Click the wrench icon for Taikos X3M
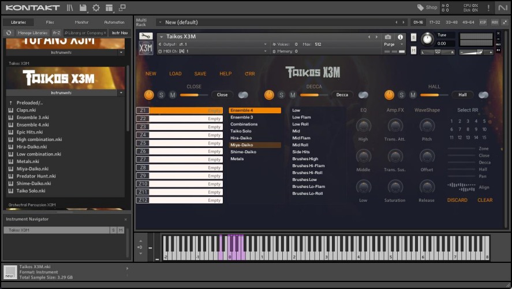The height and width of the screenshot is (289, 512). [145, 36]
